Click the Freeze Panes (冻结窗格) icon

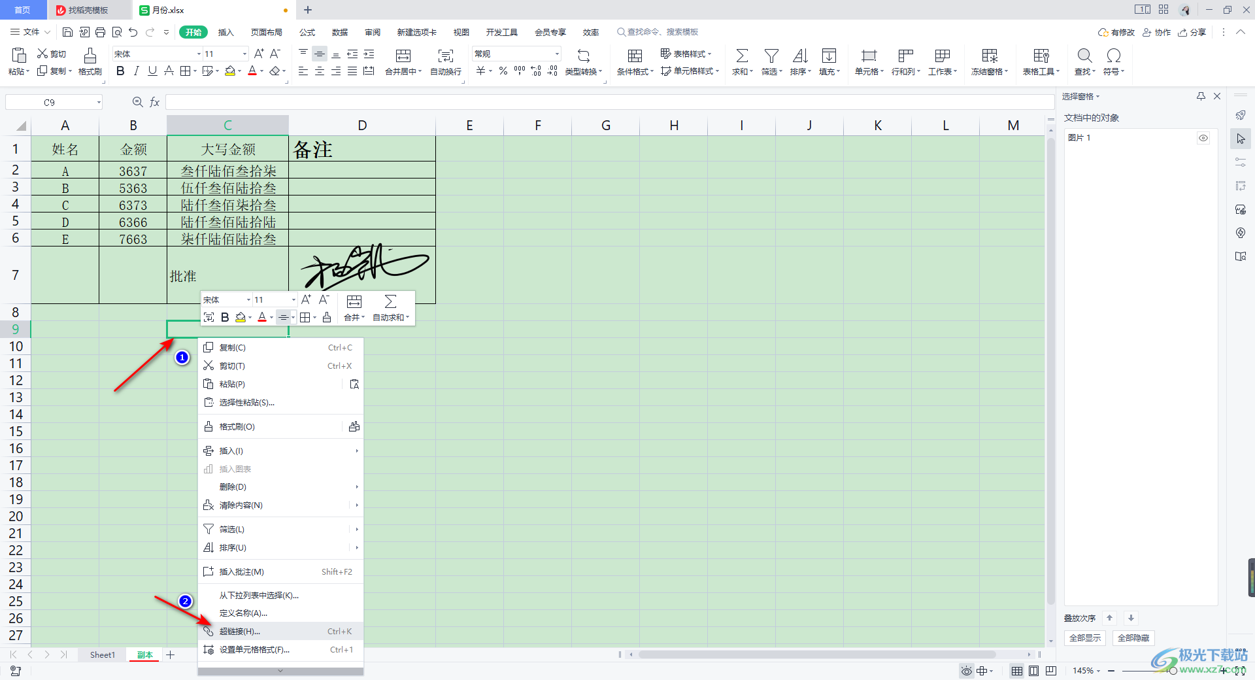coord(990,56)
